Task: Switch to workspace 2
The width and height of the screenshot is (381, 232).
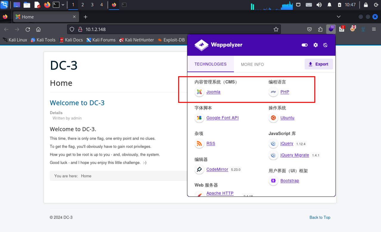Action: (83, 5)
